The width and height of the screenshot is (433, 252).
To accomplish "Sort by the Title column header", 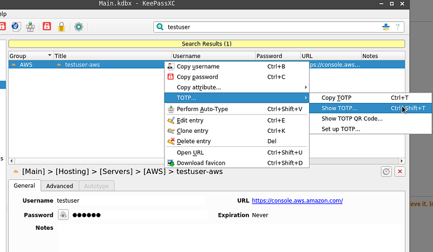I will coord(113,56).
